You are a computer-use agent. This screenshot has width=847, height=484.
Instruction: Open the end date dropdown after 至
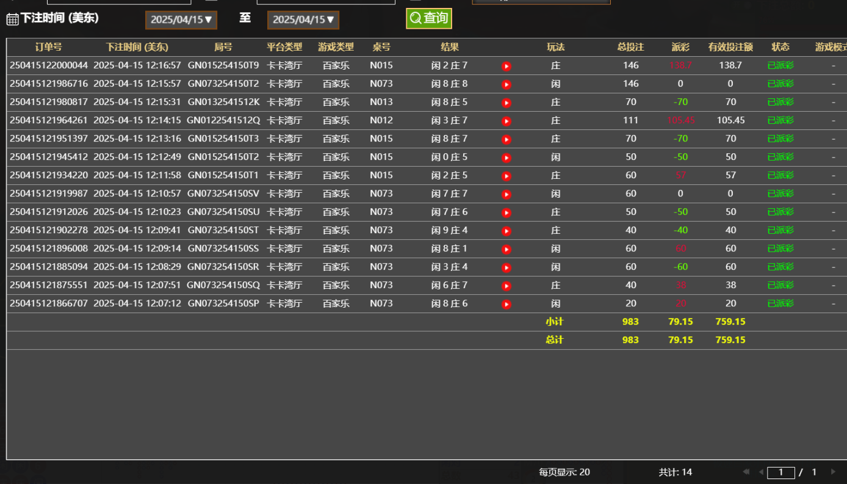coord(303,20)
